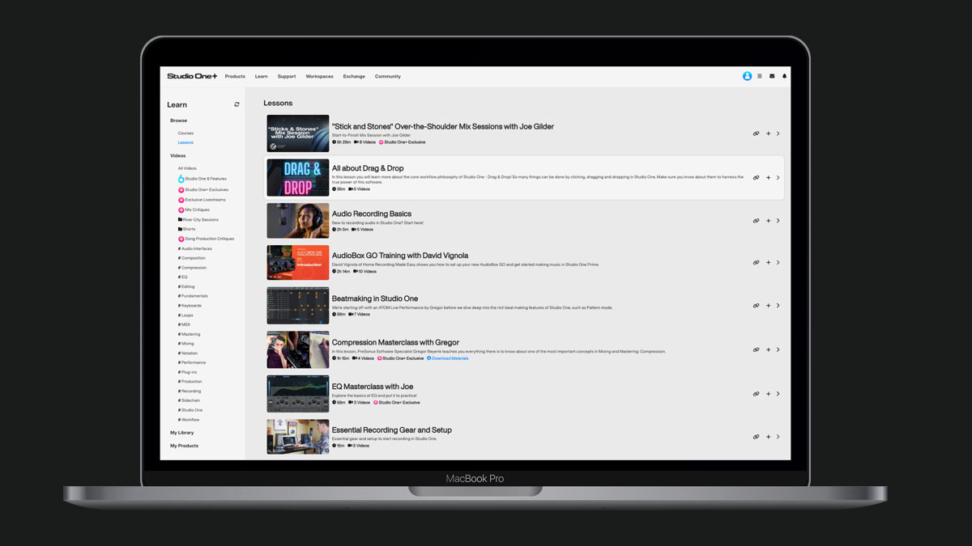
Task: Expand All about Drag & Drop chevron
Action: (x=778, y=178)
